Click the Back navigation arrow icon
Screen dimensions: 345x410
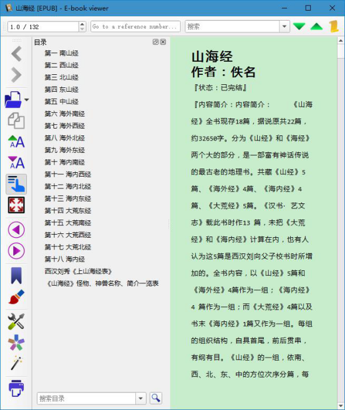point(16,54)
